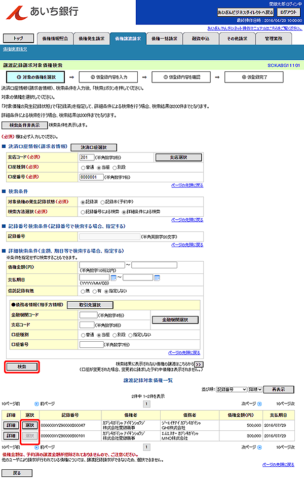This screenshot has height=481, width=304.
Task: Select the 記録済 radio button
Action: tap(83, 202)
